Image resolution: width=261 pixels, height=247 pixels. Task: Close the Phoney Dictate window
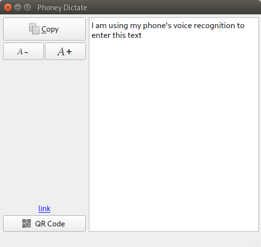(x=8, y=8)
